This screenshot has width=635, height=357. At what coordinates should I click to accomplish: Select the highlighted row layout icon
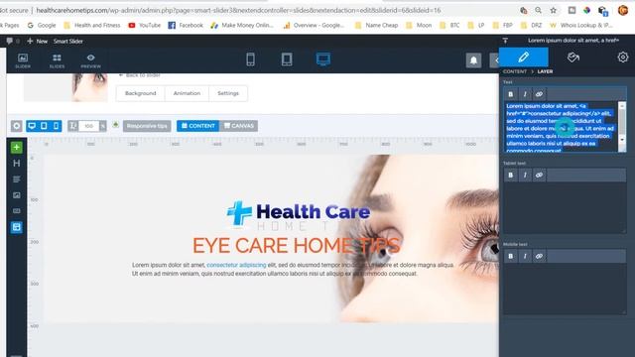click(17, 227)
